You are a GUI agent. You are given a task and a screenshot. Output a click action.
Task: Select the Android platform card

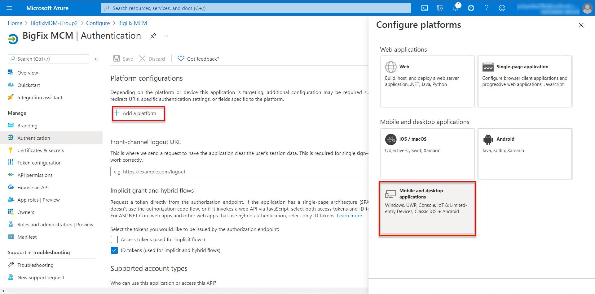(x=525, y=154)
